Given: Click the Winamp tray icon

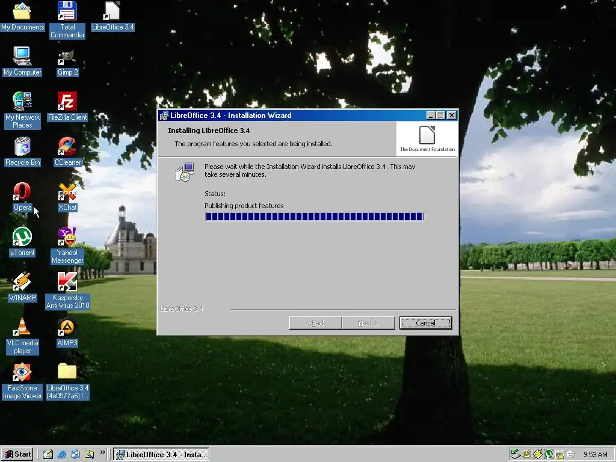Looking at the screenshot, I should (538, 455).
